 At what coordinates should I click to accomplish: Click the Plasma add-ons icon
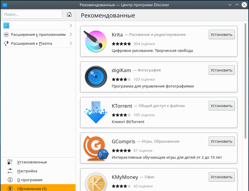[6, 43]
